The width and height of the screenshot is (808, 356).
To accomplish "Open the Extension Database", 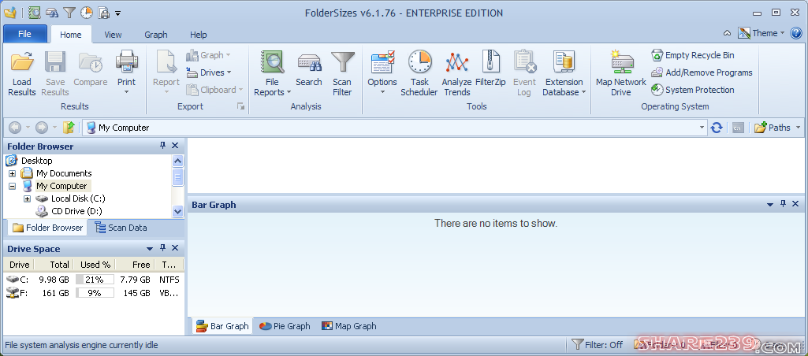I will 564,74.
